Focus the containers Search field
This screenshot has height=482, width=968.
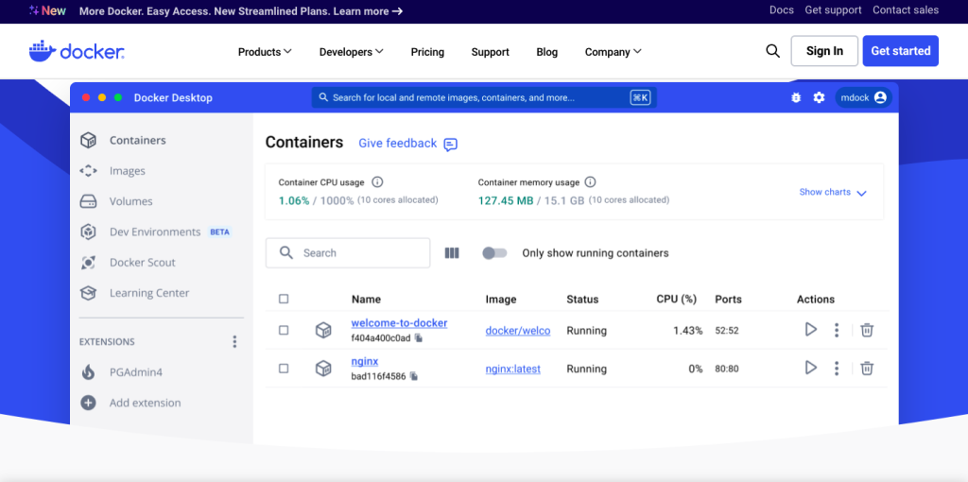348,253
